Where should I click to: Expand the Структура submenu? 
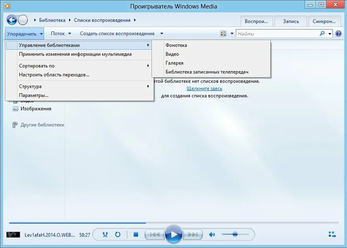click(x=30, y=86)
